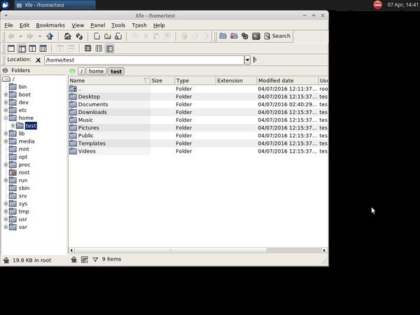
Task: Collapse the home folder in tree
Action: [x=6, y=118]
